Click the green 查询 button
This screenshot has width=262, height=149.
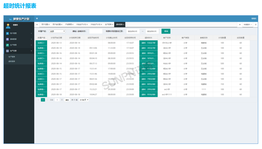pos(166,31)
